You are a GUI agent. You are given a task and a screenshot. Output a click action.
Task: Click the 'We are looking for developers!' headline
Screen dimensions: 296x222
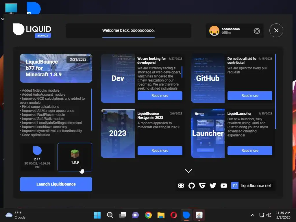point(151,61)
